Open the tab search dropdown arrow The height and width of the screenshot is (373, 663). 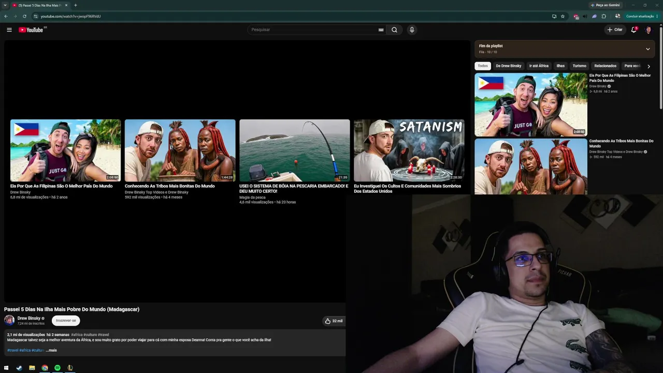(x=5, y=5)
